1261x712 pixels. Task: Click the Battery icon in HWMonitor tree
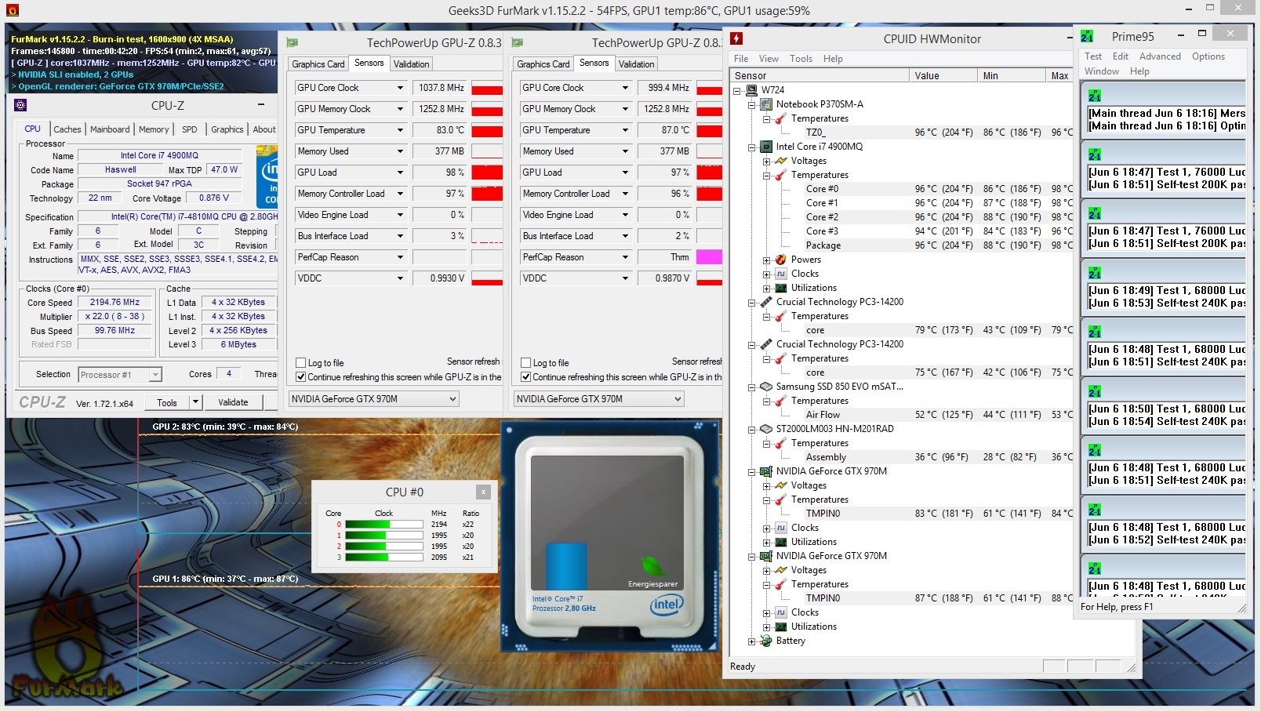click(x=766, y=641)
